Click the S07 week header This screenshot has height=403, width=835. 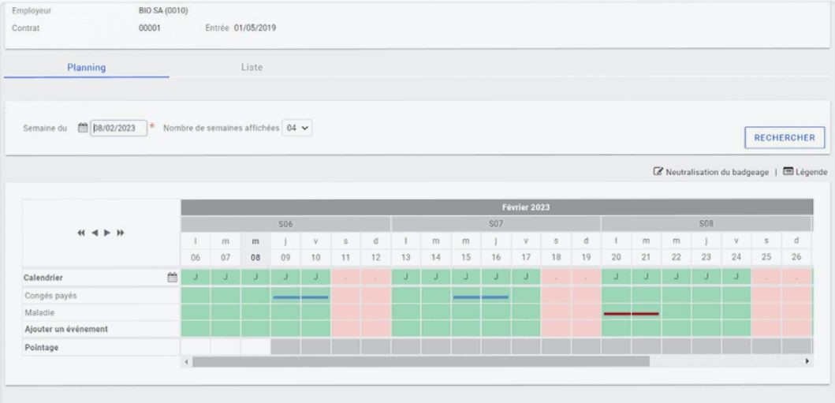tap(496, 224)
